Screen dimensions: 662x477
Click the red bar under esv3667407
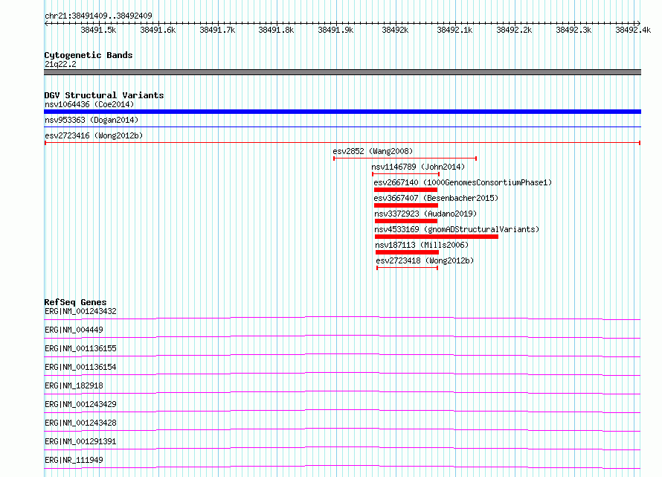point(405,205)
